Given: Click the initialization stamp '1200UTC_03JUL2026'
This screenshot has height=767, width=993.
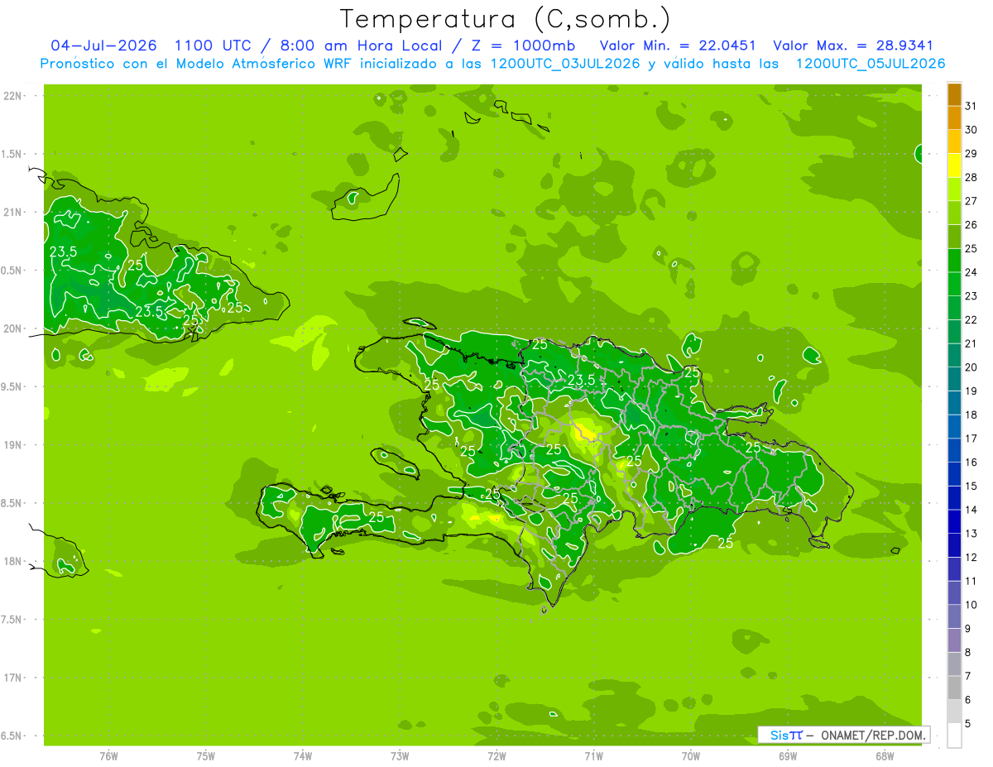Looking at the screenshot, I should click(x=565, y=64).
